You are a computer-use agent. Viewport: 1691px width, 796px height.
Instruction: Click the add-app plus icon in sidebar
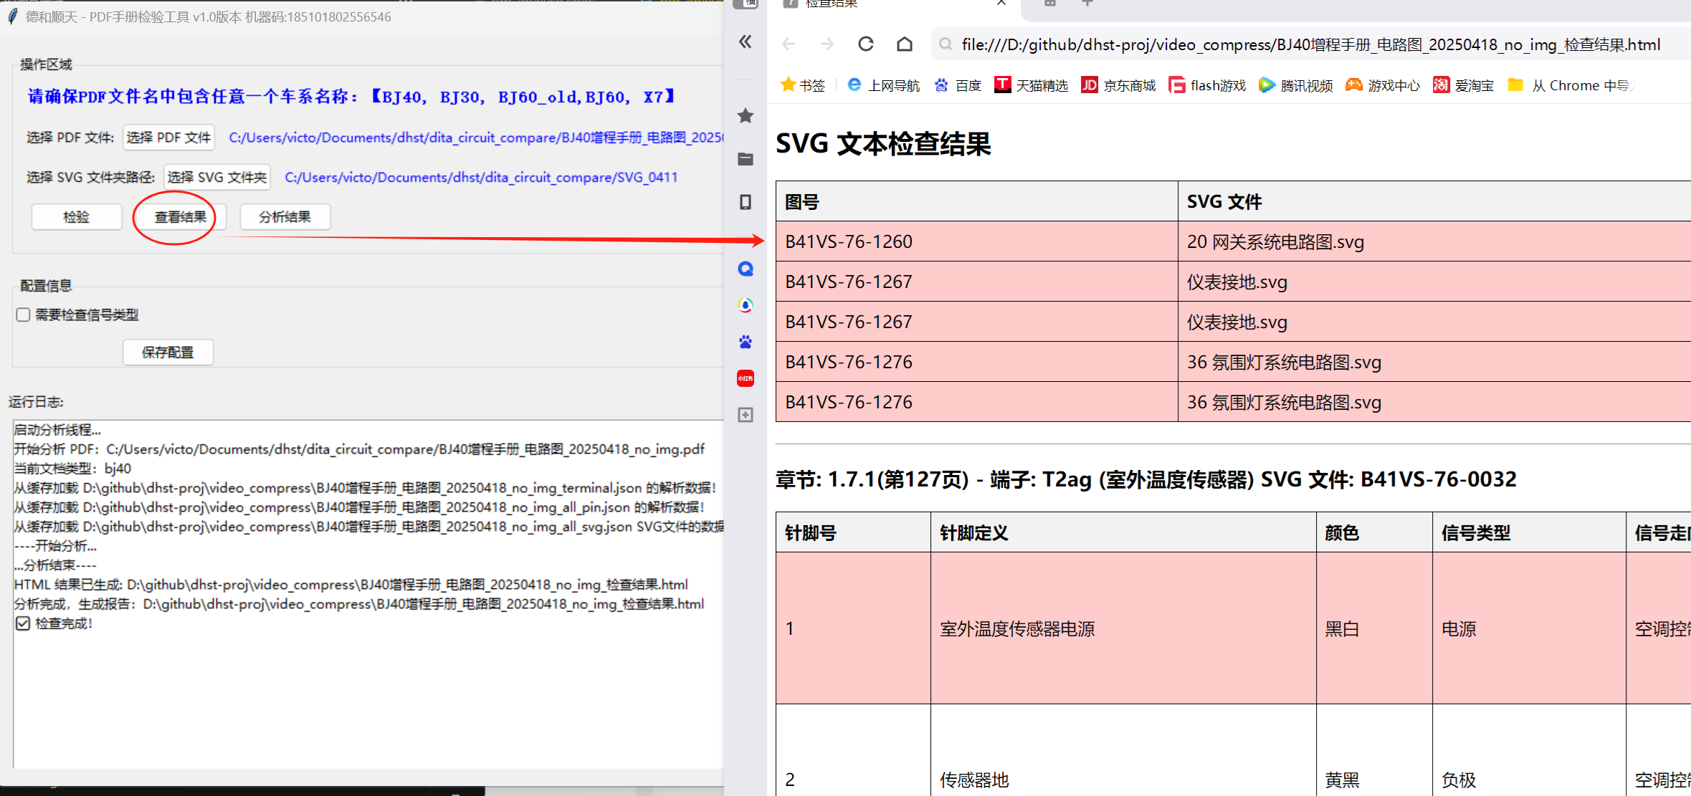tap(746, 415)
